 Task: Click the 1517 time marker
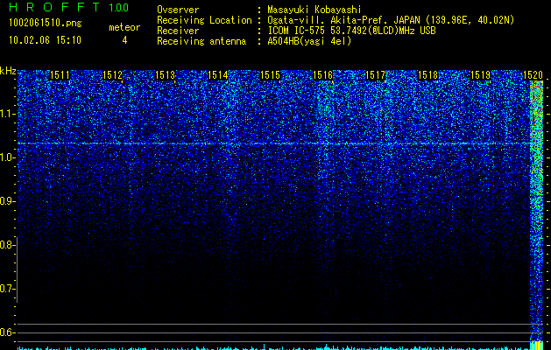click(375, 75)
